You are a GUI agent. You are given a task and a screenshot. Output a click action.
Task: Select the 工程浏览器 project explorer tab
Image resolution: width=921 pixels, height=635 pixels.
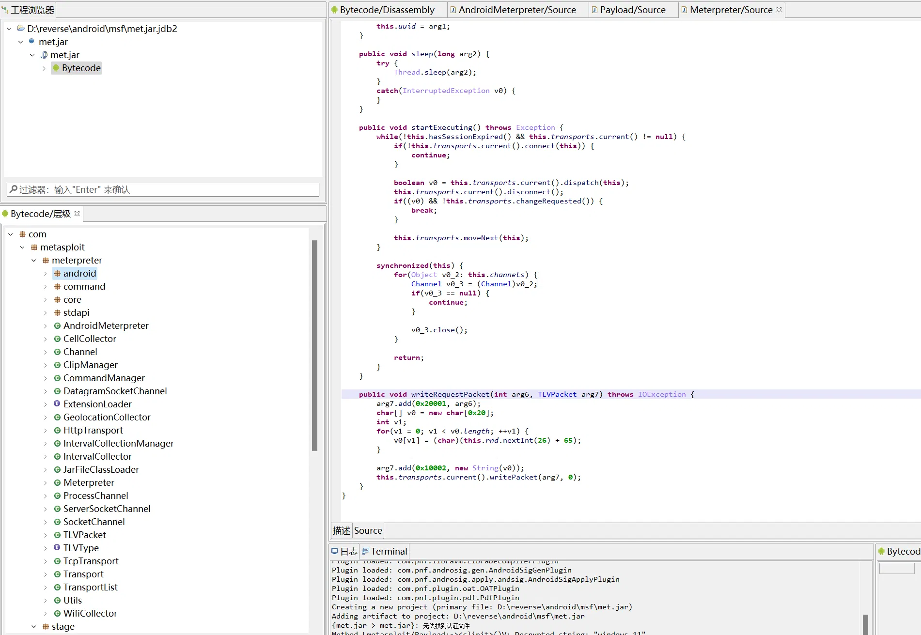point(29,10)
